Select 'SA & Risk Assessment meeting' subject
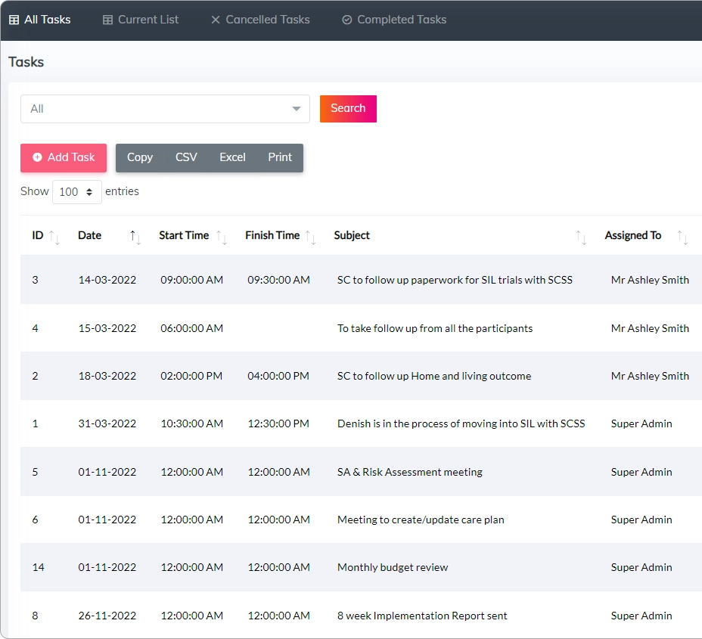 (x=410, y=472)
